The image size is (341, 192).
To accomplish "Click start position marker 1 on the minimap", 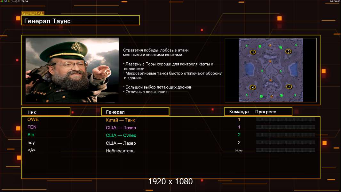I will pyautogui.click(x=253, y=52).
